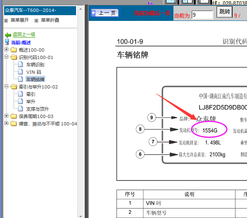The width and height of the screenshot is (247, 218).
Task: Select 噪音、振动与不平顺 100-04 folder
Action: coord(48,124)
